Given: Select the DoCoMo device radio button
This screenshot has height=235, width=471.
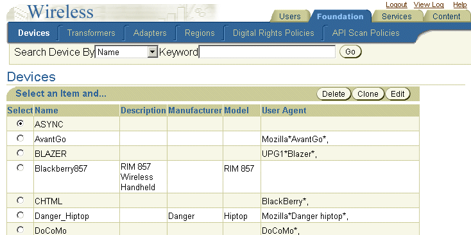Looking at the screenshot, I should click(x=20, y=230).
